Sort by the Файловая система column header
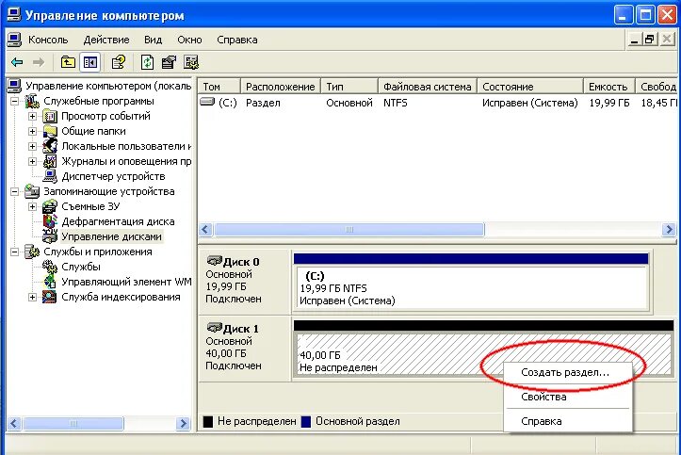This screenshot has width=681, height=455. click(428, 87)
